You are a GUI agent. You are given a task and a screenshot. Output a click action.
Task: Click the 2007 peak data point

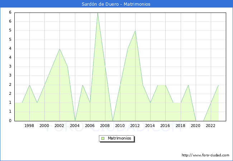point(98,13)
